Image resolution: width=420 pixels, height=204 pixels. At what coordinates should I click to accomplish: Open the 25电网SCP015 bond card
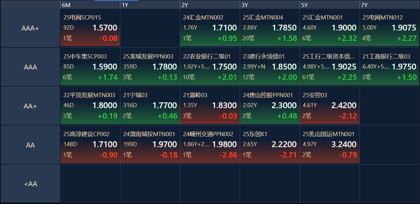pyautogui.click(x=90, y=28)
